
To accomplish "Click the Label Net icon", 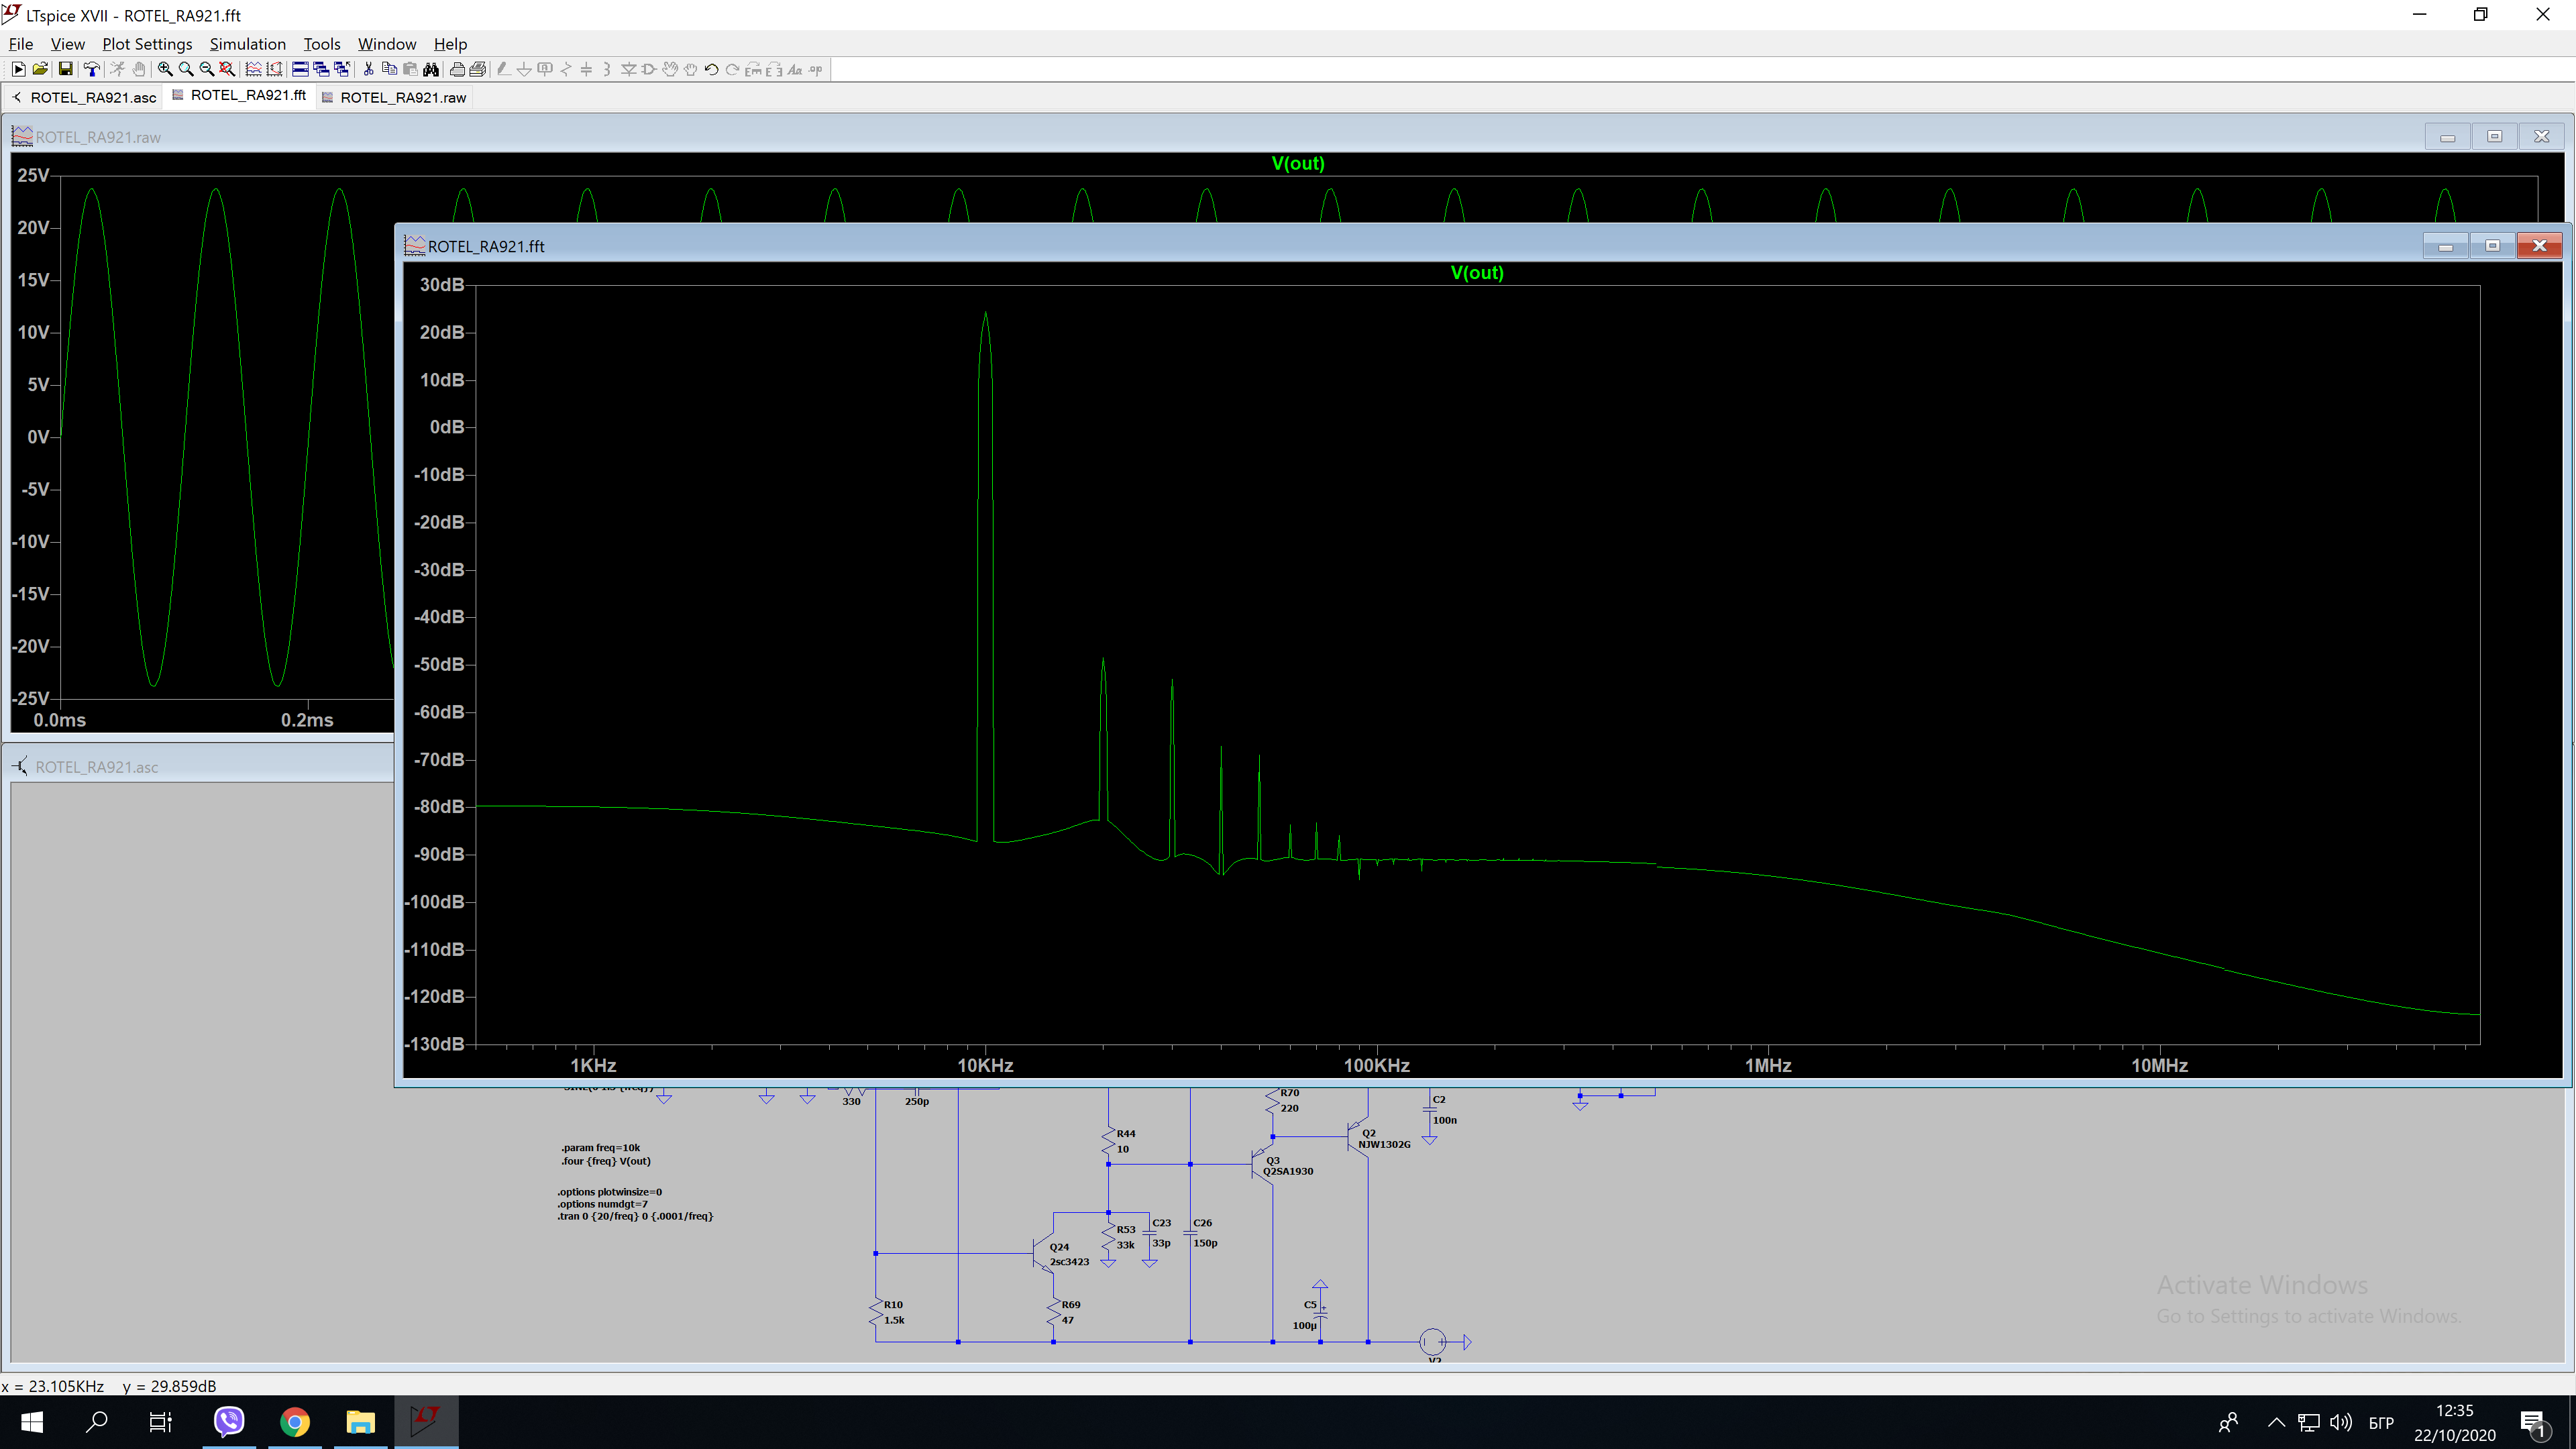I will click(x=545, y=69).
